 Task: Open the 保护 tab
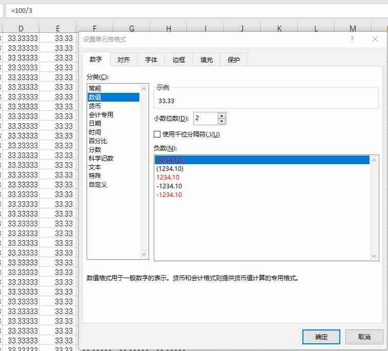tap(233, 60)
